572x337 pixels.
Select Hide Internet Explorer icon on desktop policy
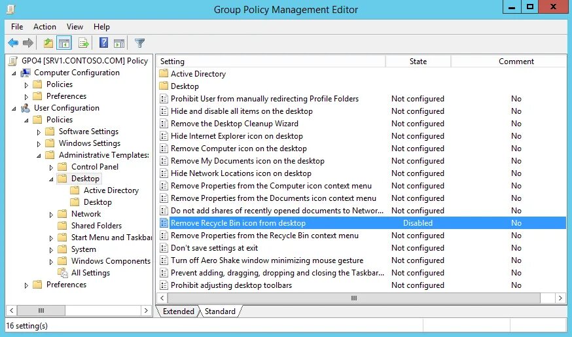[x=237, y=136]
